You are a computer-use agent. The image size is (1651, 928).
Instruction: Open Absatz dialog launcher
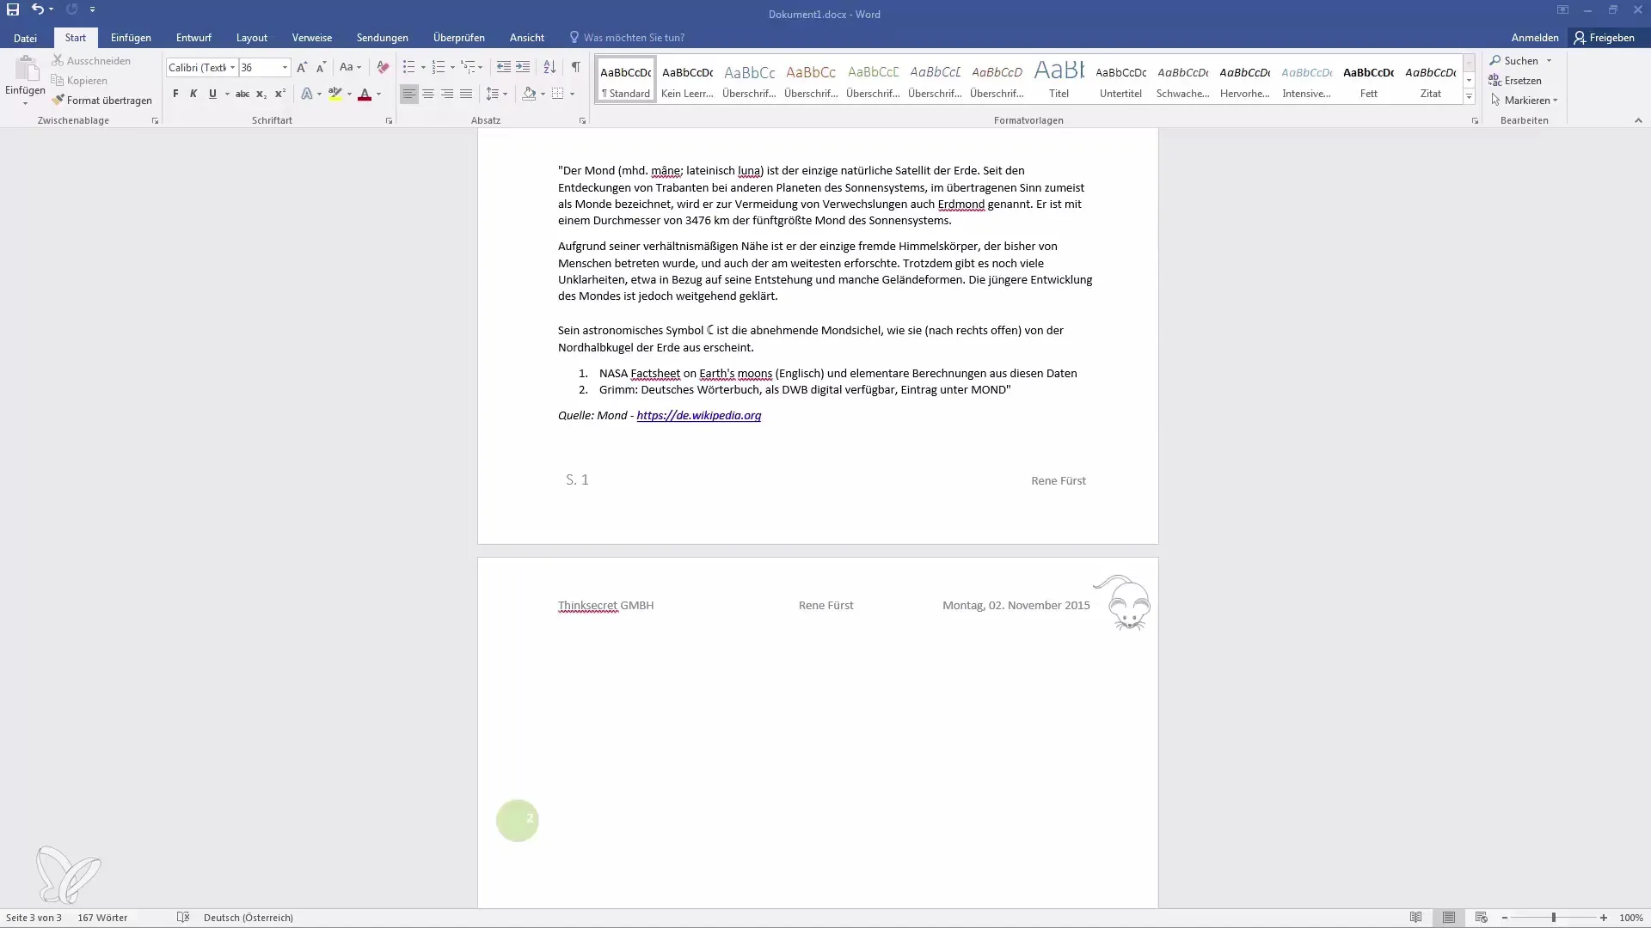(x=582, y=121)
